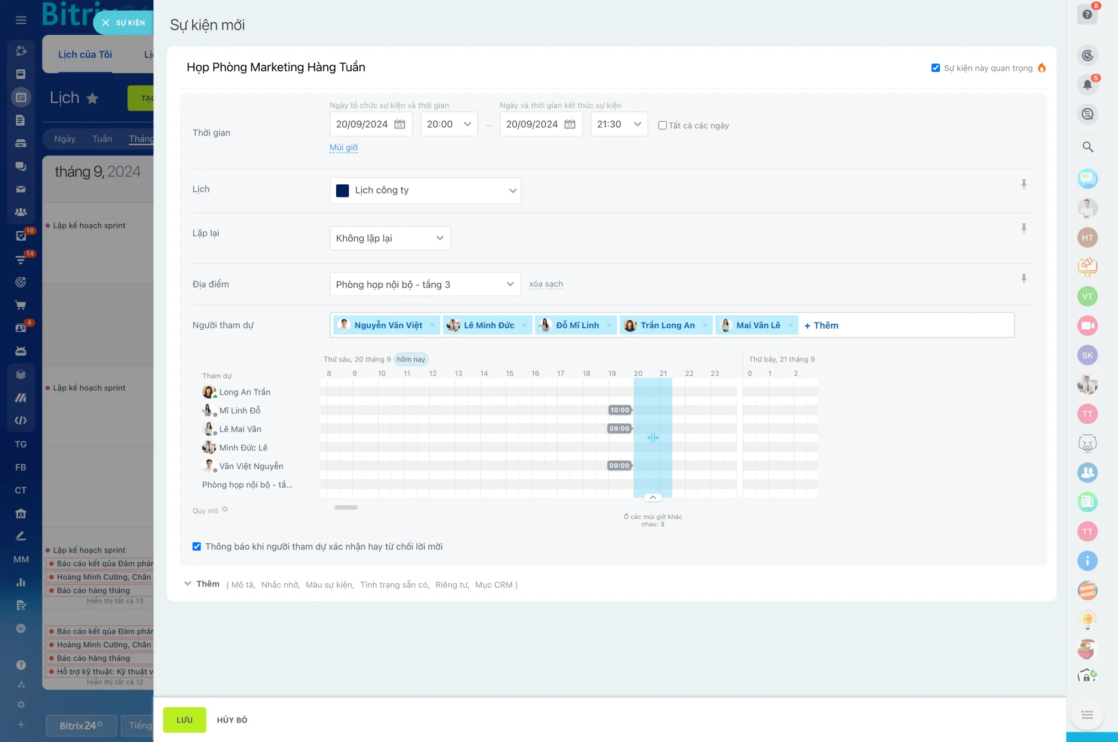The height and width of the screenshot is (742, 1118).
Task: Uncheck Sự kiện này quan trọng
Action: click(x=935, y=68)
